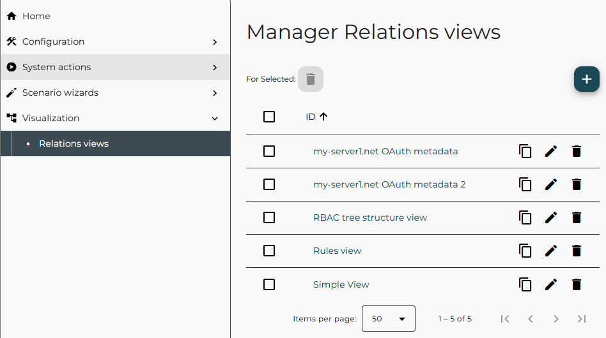Viewport: 606px width, 338px height.
Task: Delete the my-server1.net OAuth metadata view
Action: 576,151
